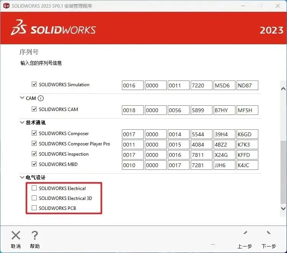This screenshot has height=253, width=287.
Task: Click Composer Player Pro field containing 0015
Action: pos(178,145)
